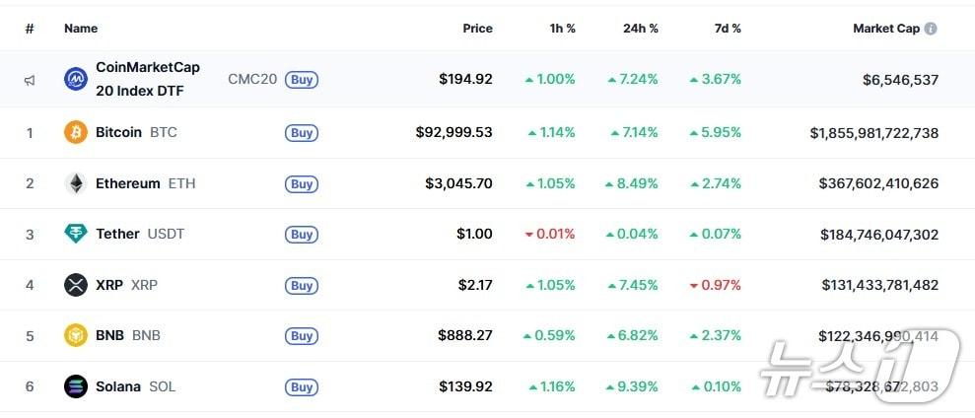Click the XRP logo icon

point(76,285)
